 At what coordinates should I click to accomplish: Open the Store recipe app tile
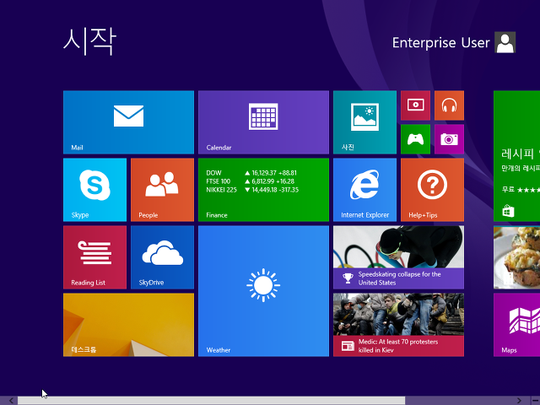(x=516, y=156)
